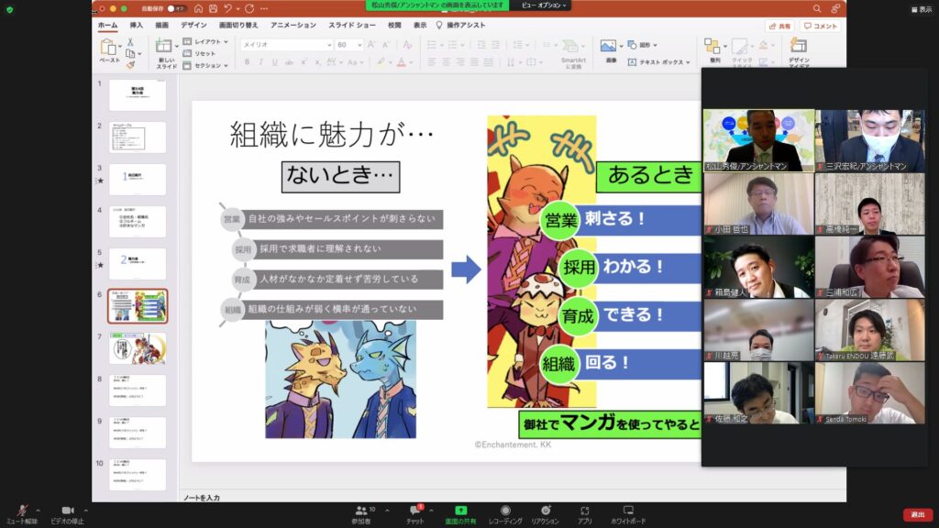
Task: Click the Redo icon in title bar
Action: (x=249, y=8)
